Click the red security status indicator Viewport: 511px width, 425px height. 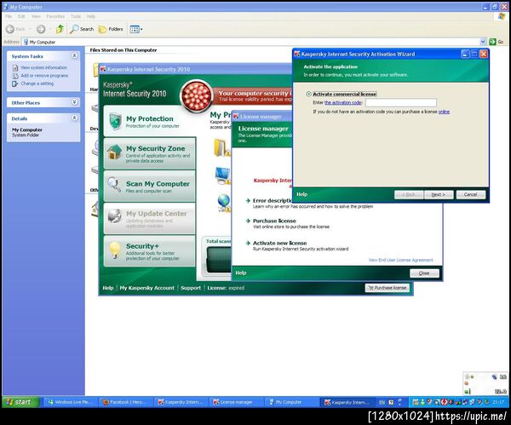pyautogui.click(x=196, y=96)
